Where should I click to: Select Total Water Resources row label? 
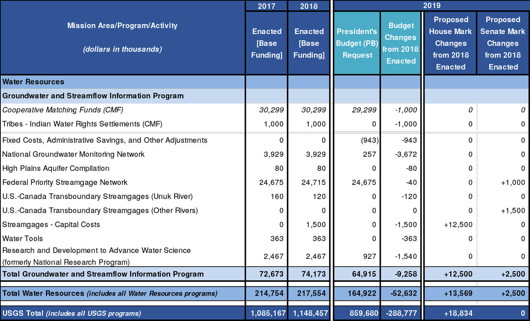pos(110,293)
